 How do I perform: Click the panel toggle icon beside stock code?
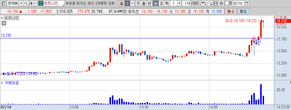coord(4,3)
